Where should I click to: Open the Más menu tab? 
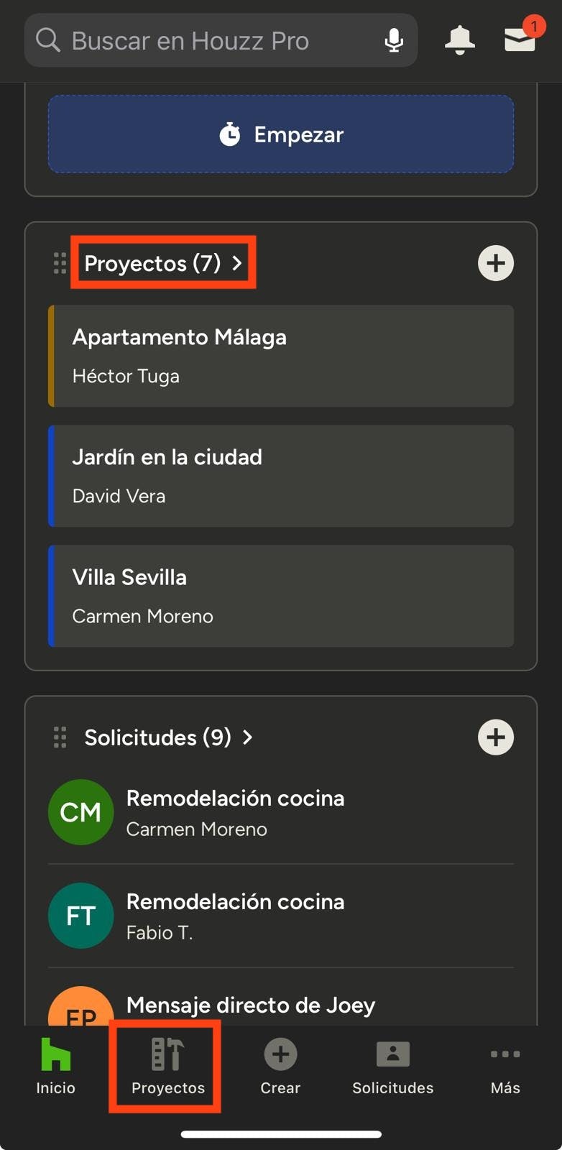[505, 1067]
